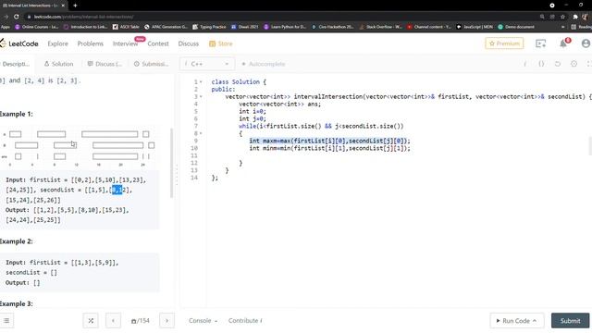Viewport: 592px width, 333px height.
Task: Open the problem list hamburger icon
Action: [x=6, y=321]
